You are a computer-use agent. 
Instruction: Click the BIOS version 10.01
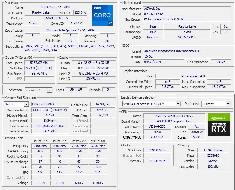187,56
